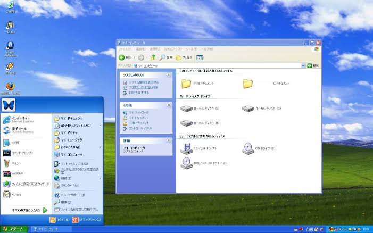Open the +Lhaca desktop shortcut icon
Image resolution: width=373 pixels, height=233 pixels.
[10, 27]
